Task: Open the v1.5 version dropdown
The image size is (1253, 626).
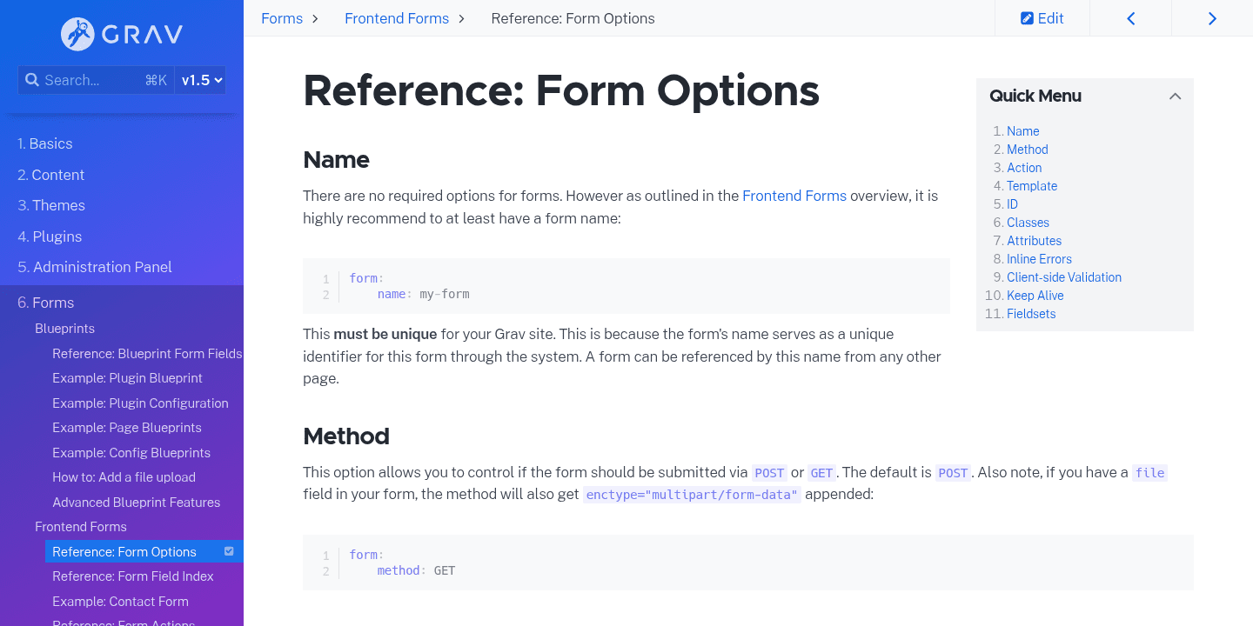Action: tap(199, 79)
